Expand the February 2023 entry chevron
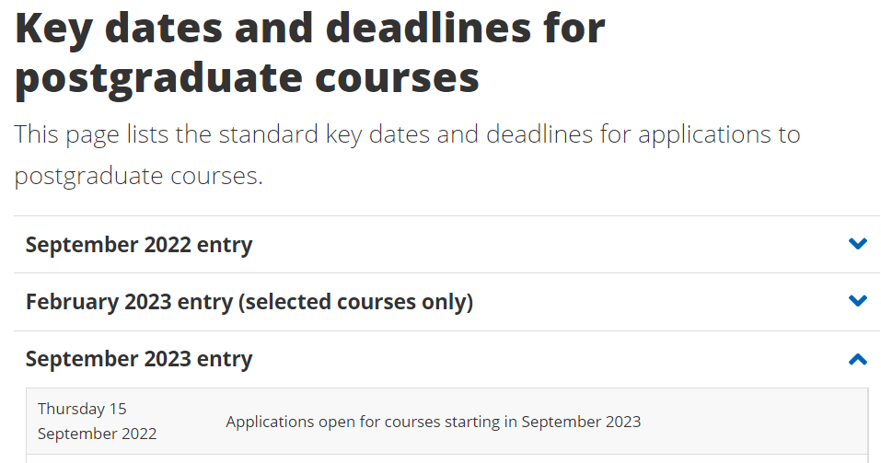Screen dimensions: 881x463 point(857,301)
